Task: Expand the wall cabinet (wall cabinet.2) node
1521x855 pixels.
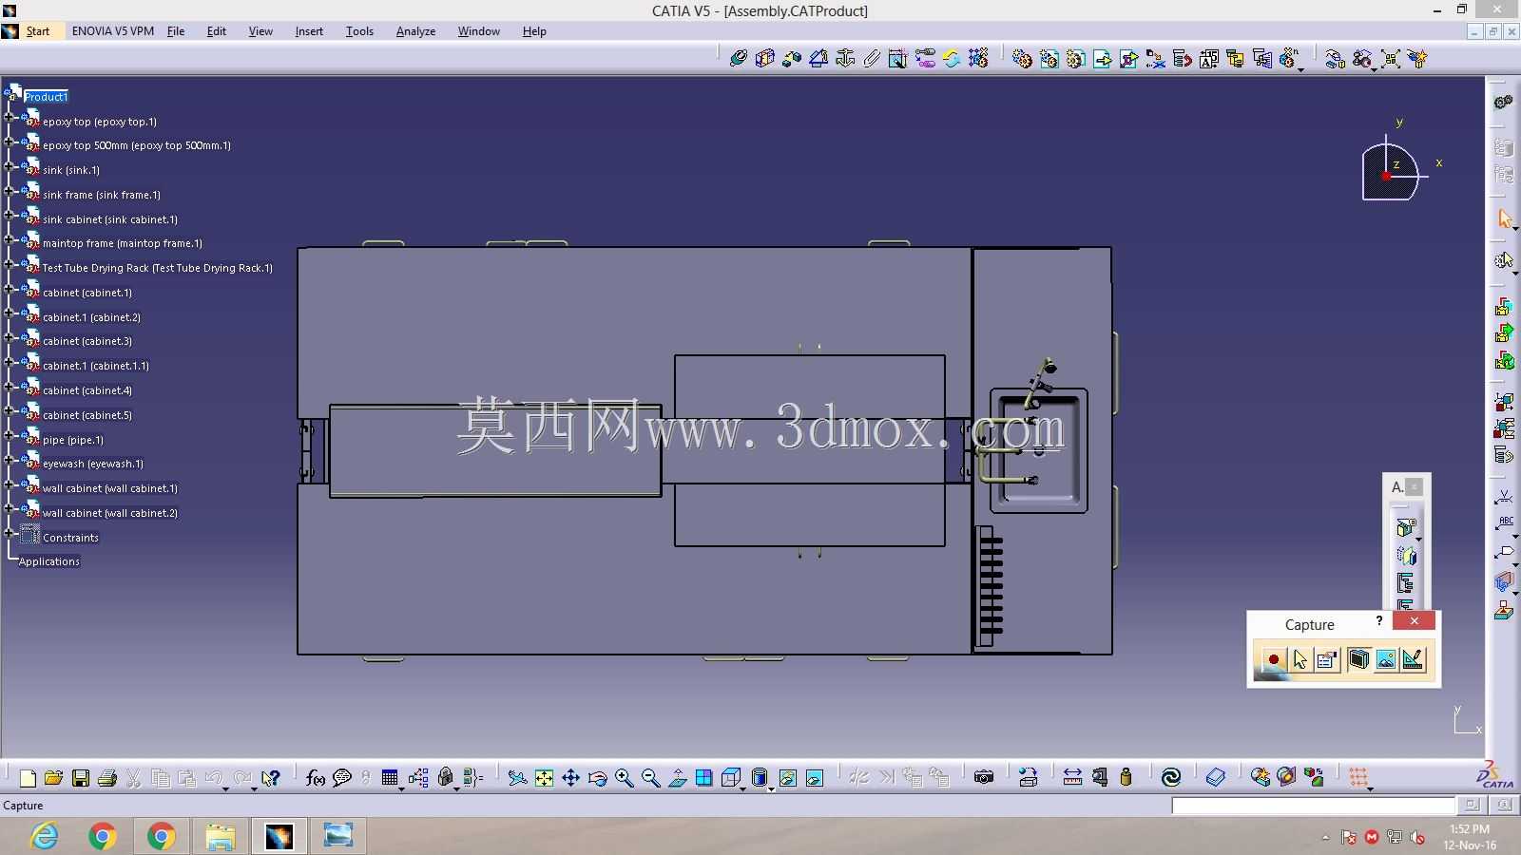Action: 10,510
